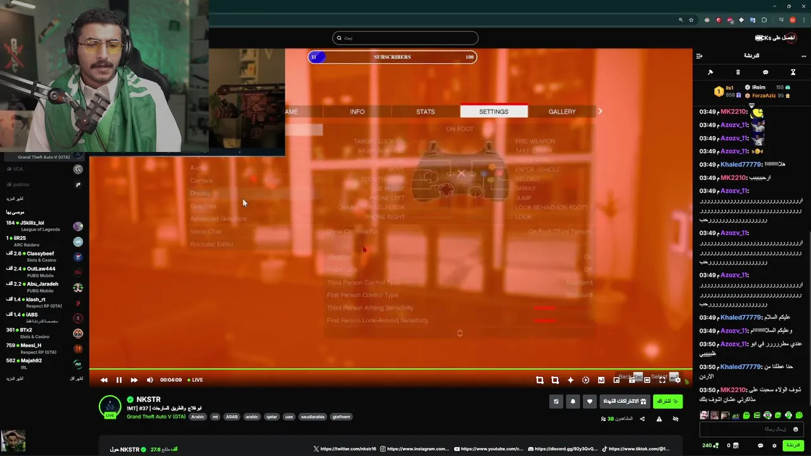Viewport: 811px width, 456px height.
Task: Open the GTA GALLERY tab
Action: [562, 111]
